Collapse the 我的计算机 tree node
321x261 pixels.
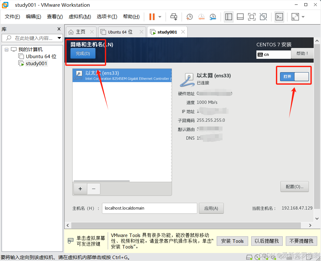click(6, 50)
